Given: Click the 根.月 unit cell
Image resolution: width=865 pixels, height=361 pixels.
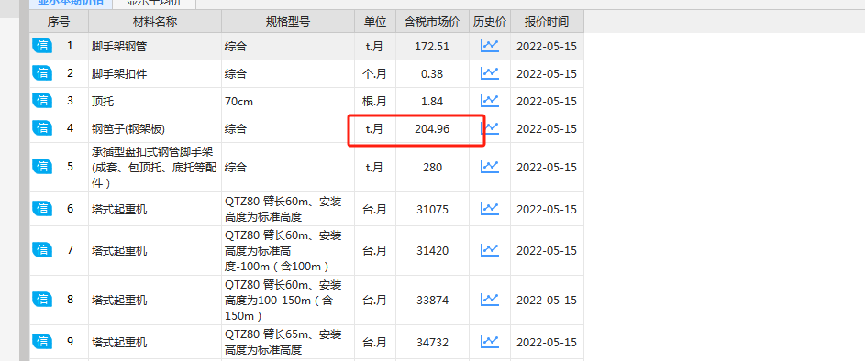Looking at the screenshot, I should (x=374, y=102).
